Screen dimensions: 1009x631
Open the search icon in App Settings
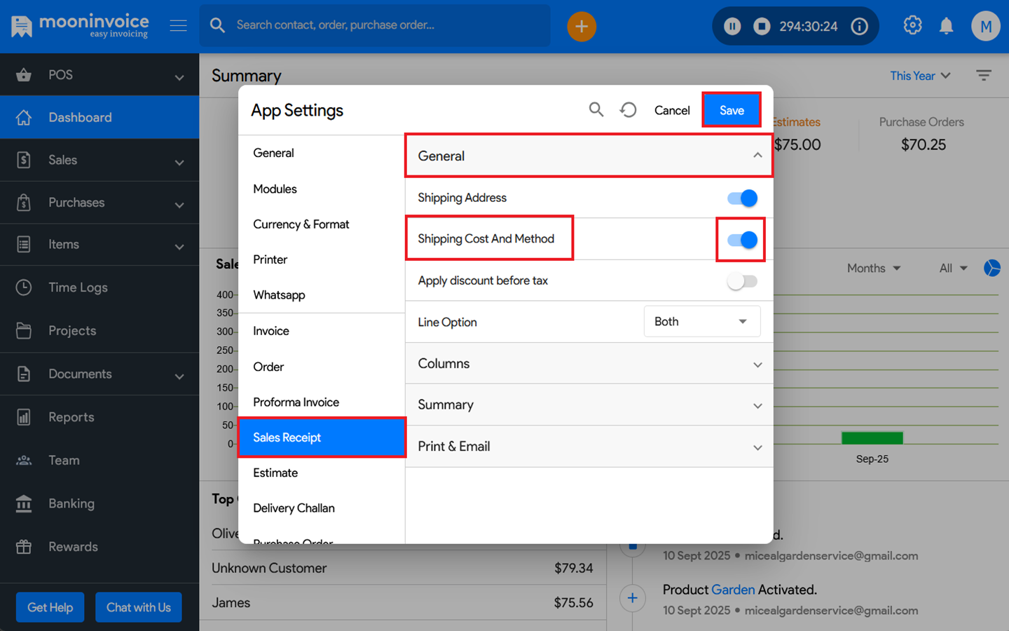click(596, 109)
